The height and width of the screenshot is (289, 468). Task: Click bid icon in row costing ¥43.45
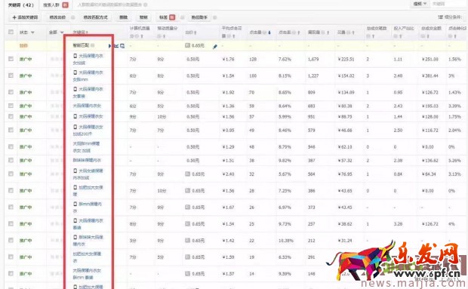187,207
